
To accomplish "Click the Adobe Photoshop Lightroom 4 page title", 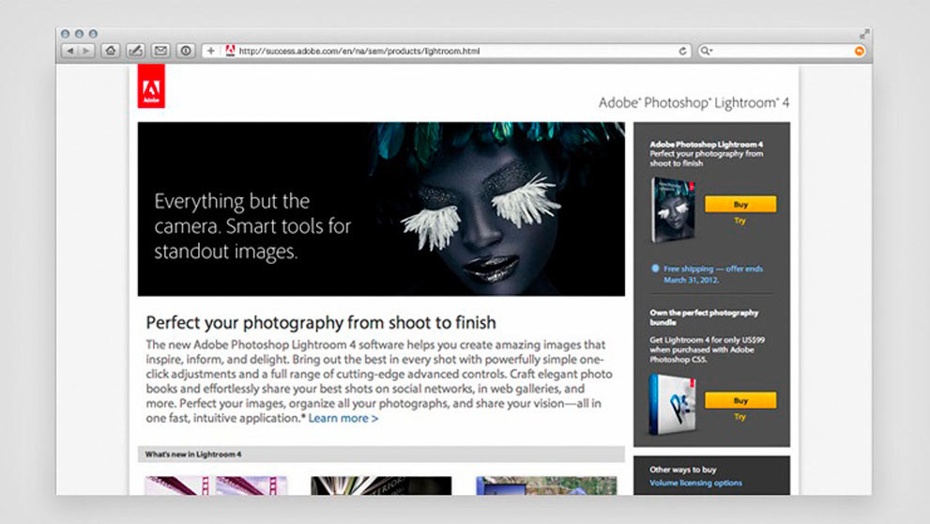I will click(x=694, y=102).
